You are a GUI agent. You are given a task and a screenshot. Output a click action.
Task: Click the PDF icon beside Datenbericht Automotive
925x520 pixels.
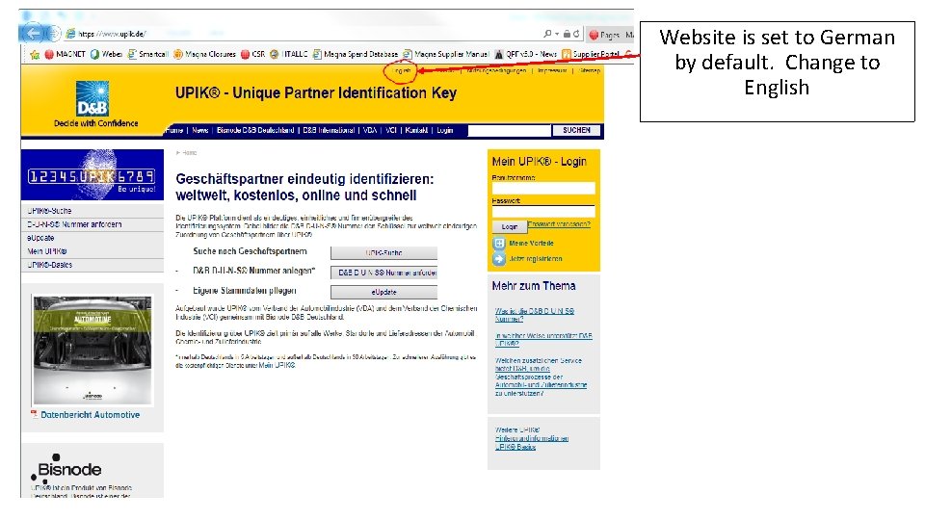click(35, 414)
